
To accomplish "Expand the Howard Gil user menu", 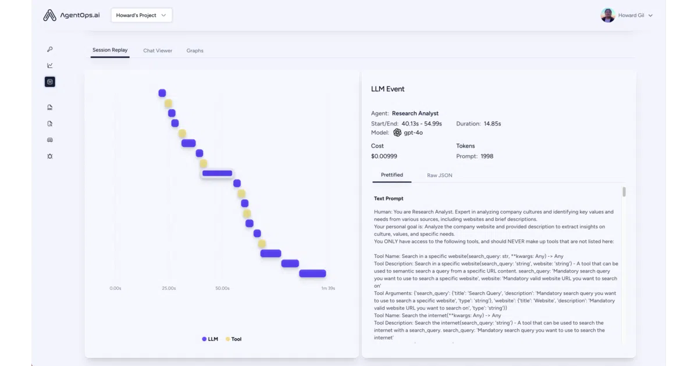I will [650, 16].
